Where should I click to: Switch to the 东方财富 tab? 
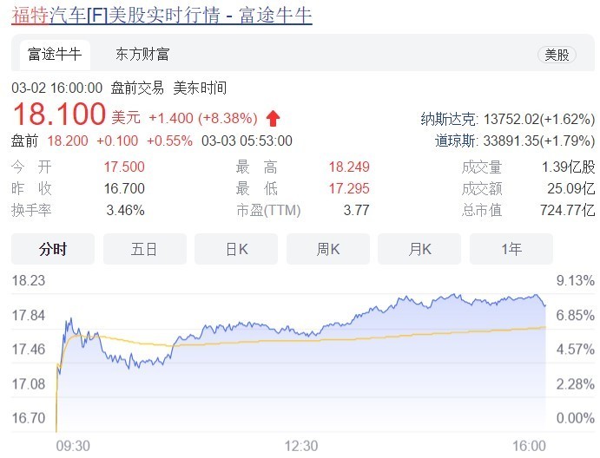coord(142,54)
